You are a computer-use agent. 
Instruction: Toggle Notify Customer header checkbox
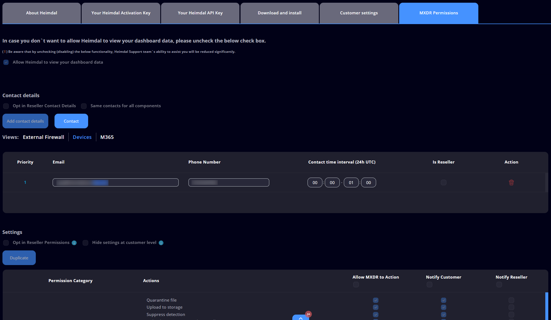pyautogui.click(x=430, y=285)
